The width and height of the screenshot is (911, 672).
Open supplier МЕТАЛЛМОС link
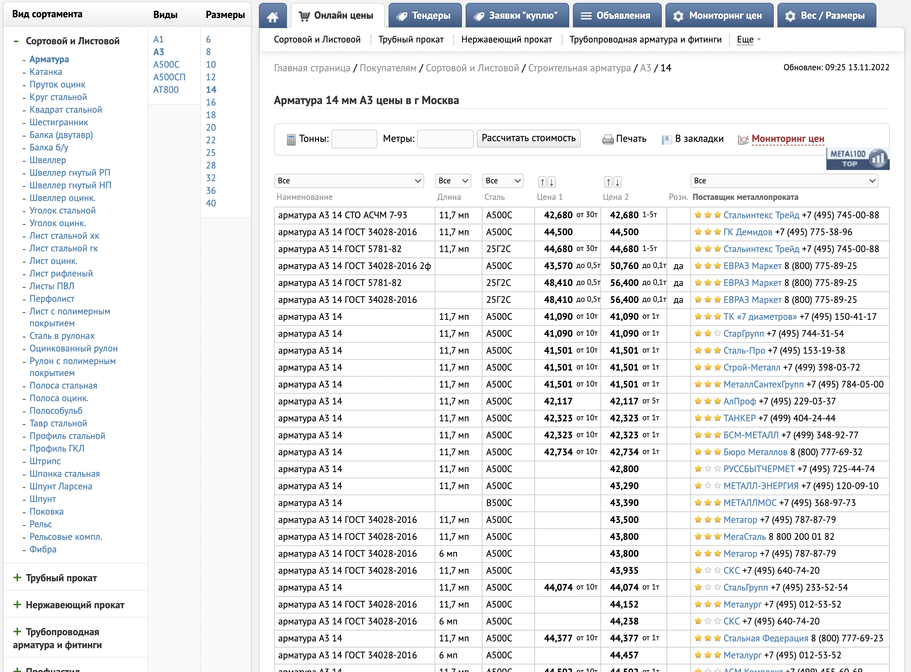point(750,503)
